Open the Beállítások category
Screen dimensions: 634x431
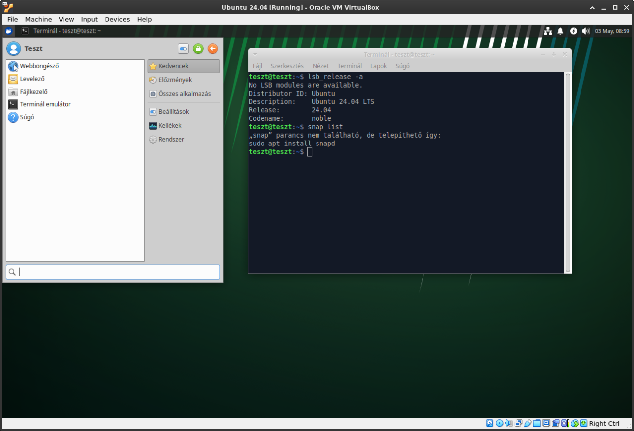point(184,111)
